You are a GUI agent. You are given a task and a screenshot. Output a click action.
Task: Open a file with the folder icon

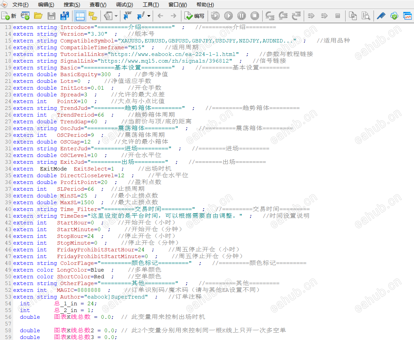pos(38,16)
